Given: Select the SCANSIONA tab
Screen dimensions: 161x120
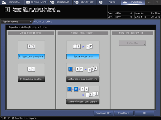Looking at the screenshot, I should click(x=133, y=2).
